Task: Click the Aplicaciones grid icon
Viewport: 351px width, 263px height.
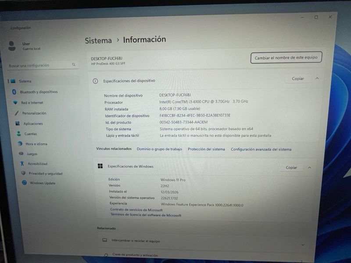Action: pos(18,123)
